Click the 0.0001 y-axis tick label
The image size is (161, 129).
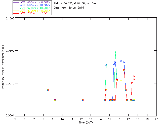pos(10,116)
